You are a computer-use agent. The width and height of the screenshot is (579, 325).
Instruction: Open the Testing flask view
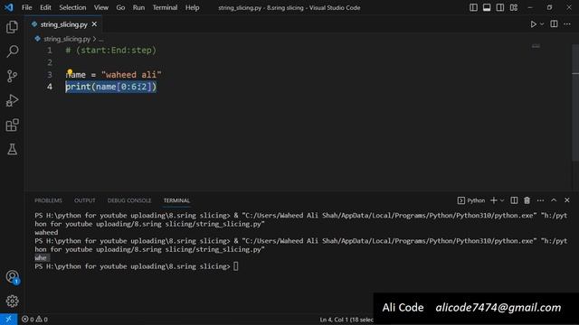12,149
